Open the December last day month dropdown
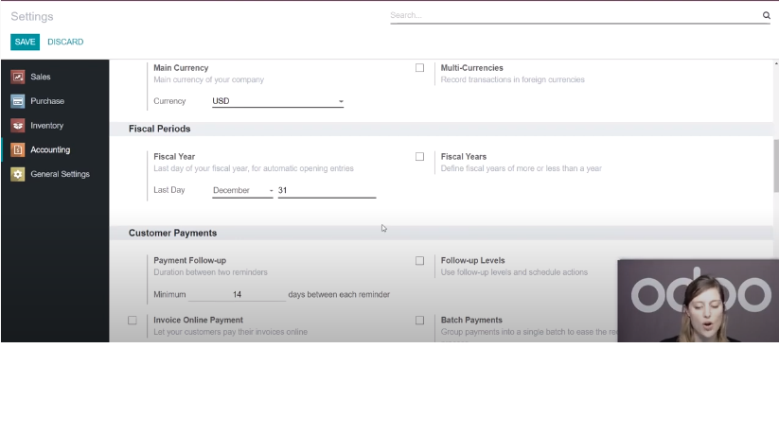Viewport: 779px width, 435px height. click(242, 190)
